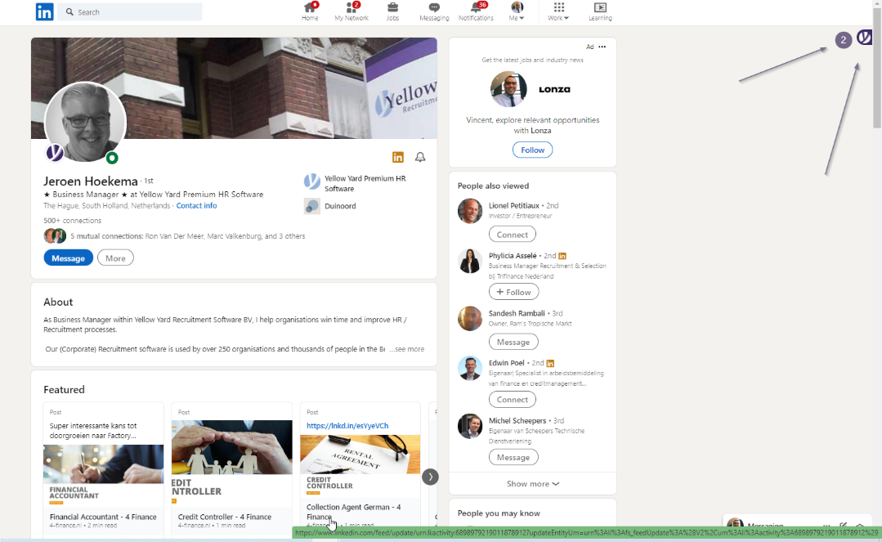Screen dimensions: 882x542
Task: Click the Duinoord logo icon
Action: (311, 206)
